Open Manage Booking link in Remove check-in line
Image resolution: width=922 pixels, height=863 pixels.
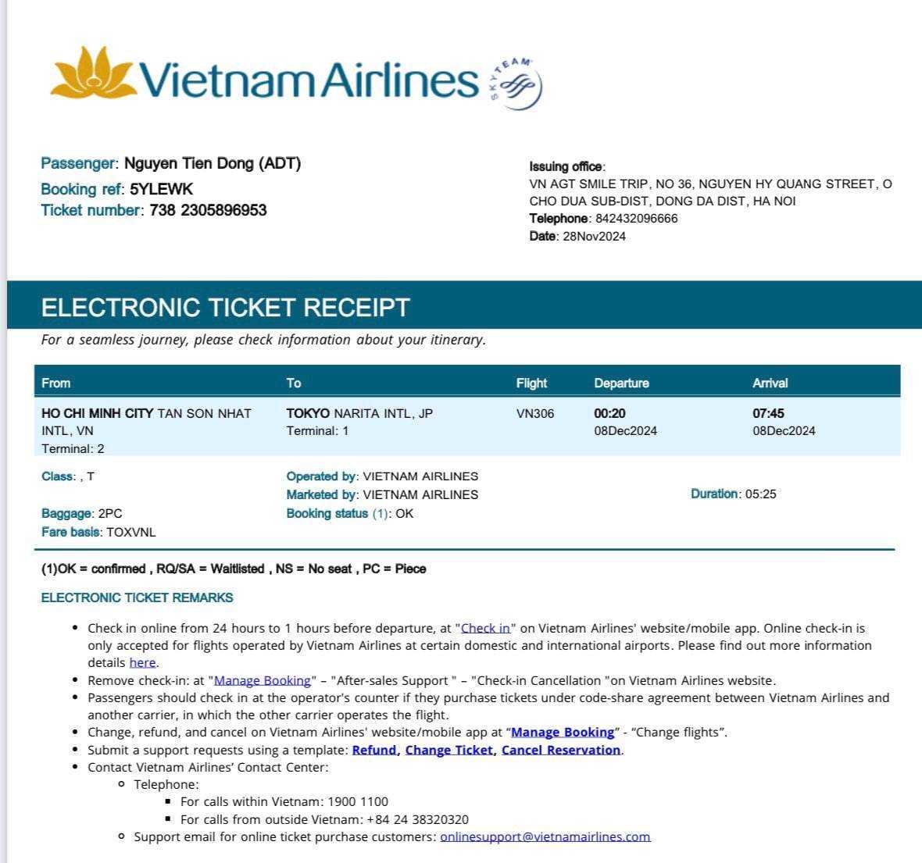(x=262, y=680)
